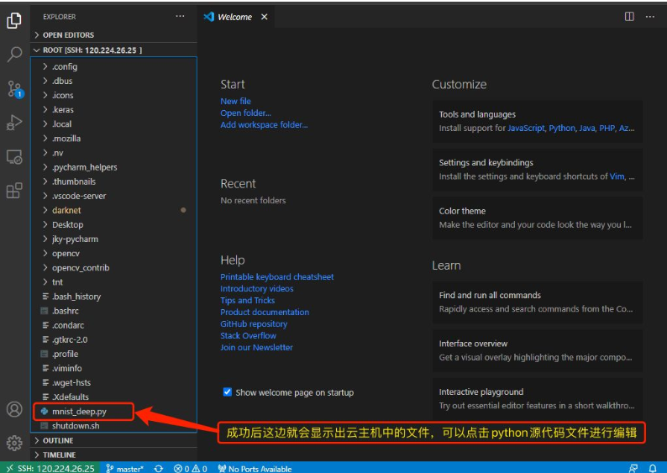Open notifications bell icon
Image resolution: width=667 pixels, height=473 pixels.
pyautogui.click(x=653, y=468)
